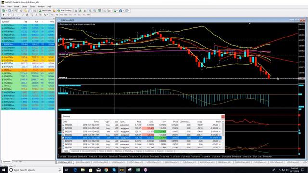Toggle the AutoTrading button
This screenshot has width=308, height=173.
pyautogui.click(x=64, y=11)
